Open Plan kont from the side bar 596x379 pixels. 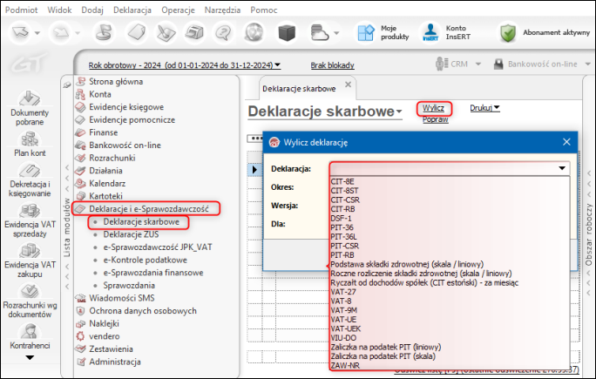click(30, 144)
